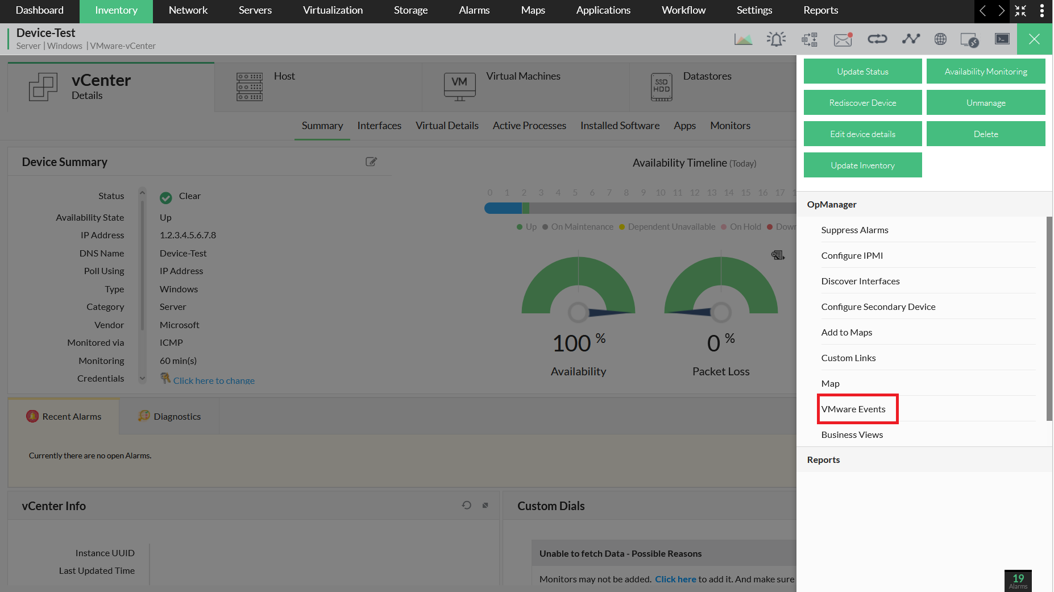This screenshot has width=1054, height=592.
Task: Open the three-dot kebab menu
Action: pos(1041,11)
